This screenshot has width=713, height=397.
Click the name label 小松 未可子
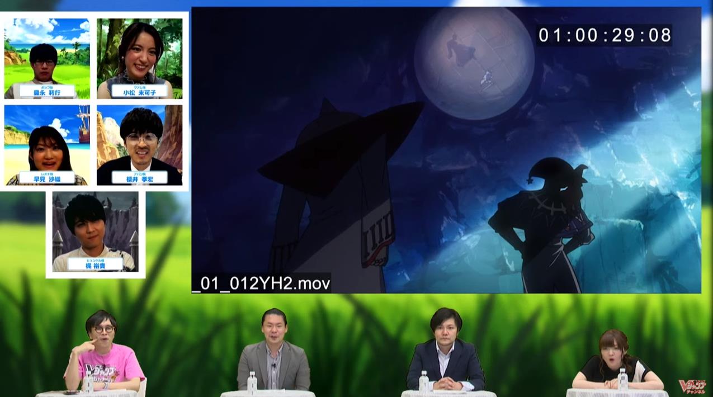pos(139,91)
